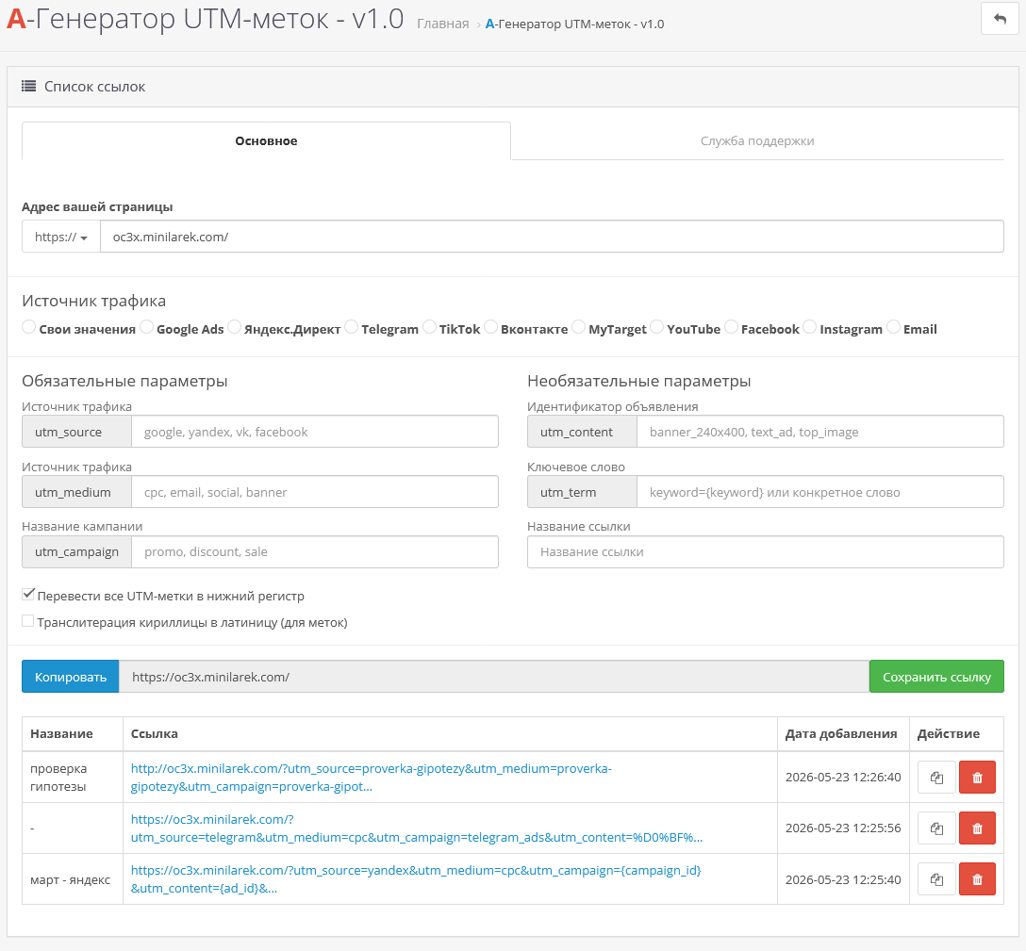Viewport: 1026px width, 951px height.
Task: Toggle lowercase UTM-метки checkbox
Action: [28, 595]
